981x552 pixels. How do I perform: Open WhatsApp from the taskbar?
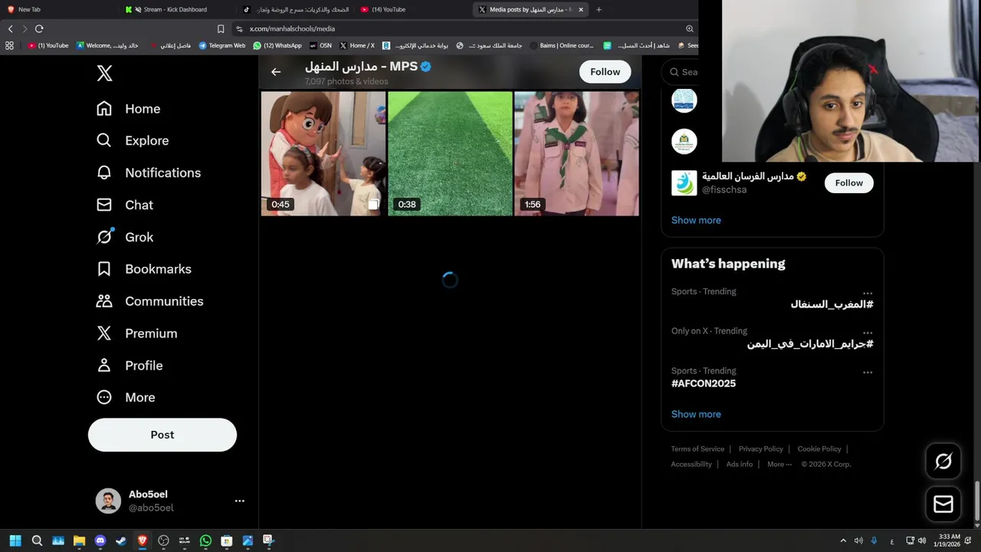205,540
